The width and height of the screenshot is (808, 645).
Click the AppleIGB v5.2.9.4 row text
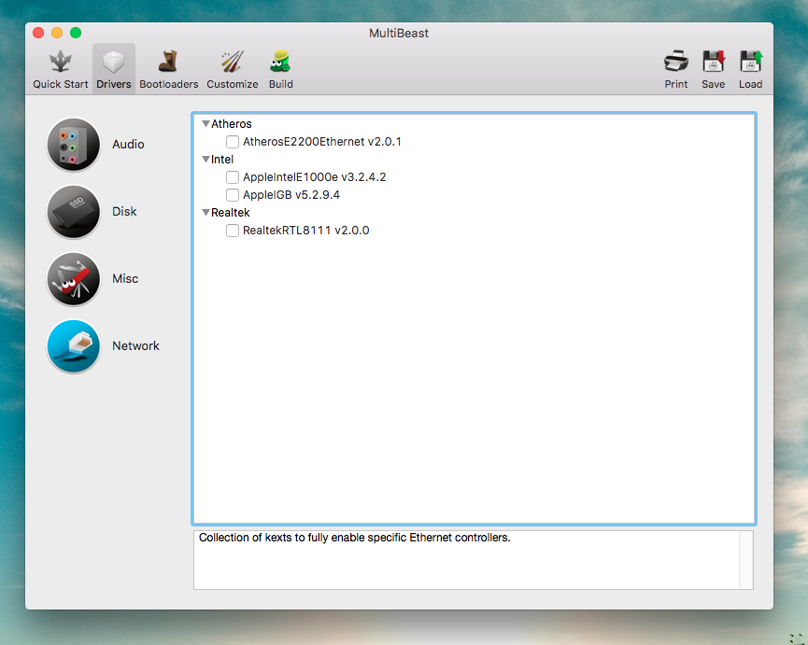click(x=291, y=194)
